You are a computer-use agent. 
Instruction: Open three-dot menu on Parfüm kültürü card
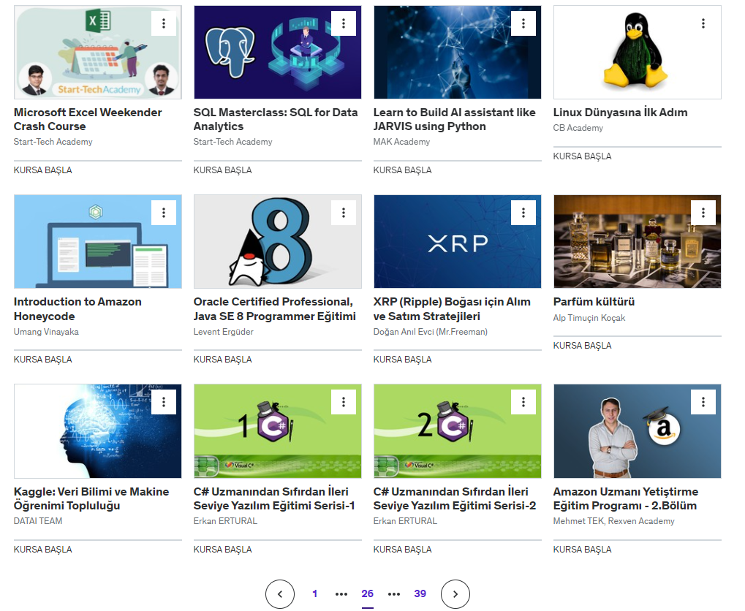click(703, 213)
